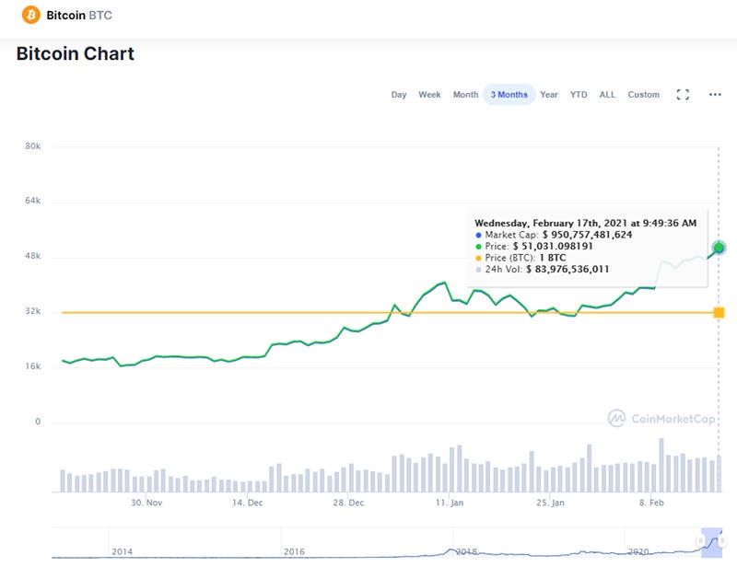Click the green price point marker
737x567 pixels.
719,248
